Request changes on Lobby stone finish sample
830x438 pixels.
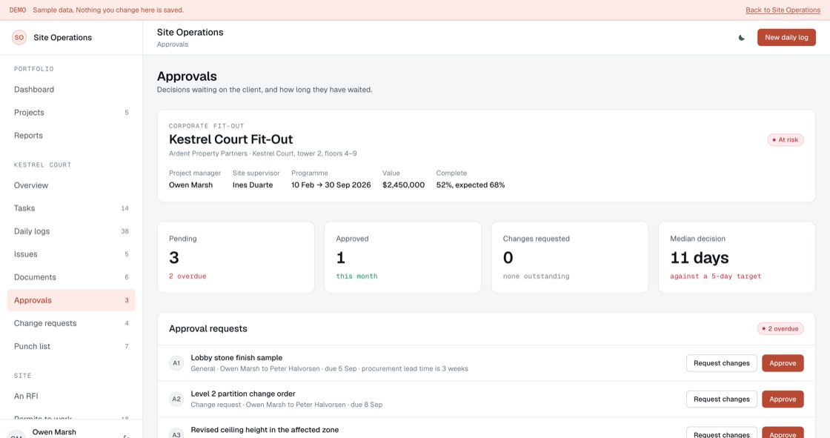(x=722, y=363)
